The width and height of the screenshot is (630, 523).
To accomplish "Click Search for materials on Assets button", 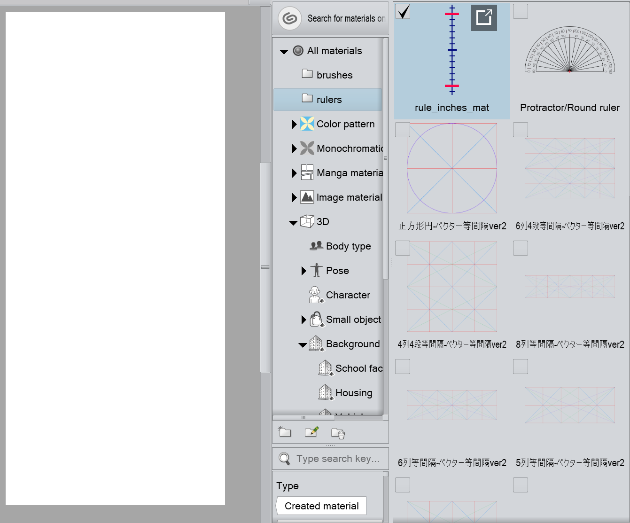I will [x=330, y=18].
